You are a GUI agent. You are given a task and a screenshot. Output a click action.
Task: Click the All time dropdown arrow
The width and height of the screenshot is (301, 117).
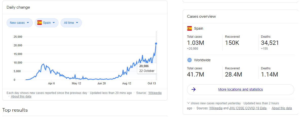click(77, 23)
